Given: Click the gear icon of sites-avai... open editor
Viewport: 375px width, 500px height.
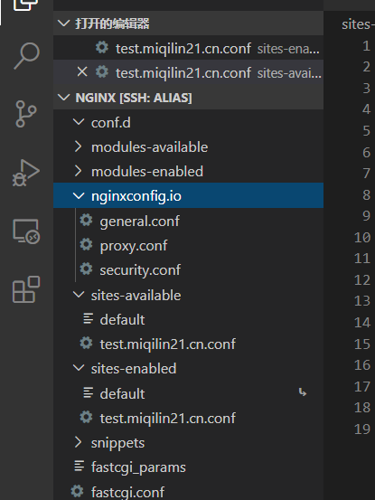Looking at the screenshot, I should 102,72.
